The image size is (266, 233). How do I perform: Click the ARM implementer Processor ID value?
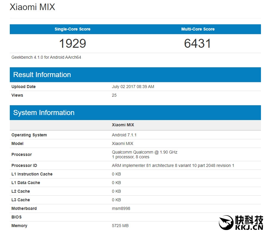click(x=173, y=165)
